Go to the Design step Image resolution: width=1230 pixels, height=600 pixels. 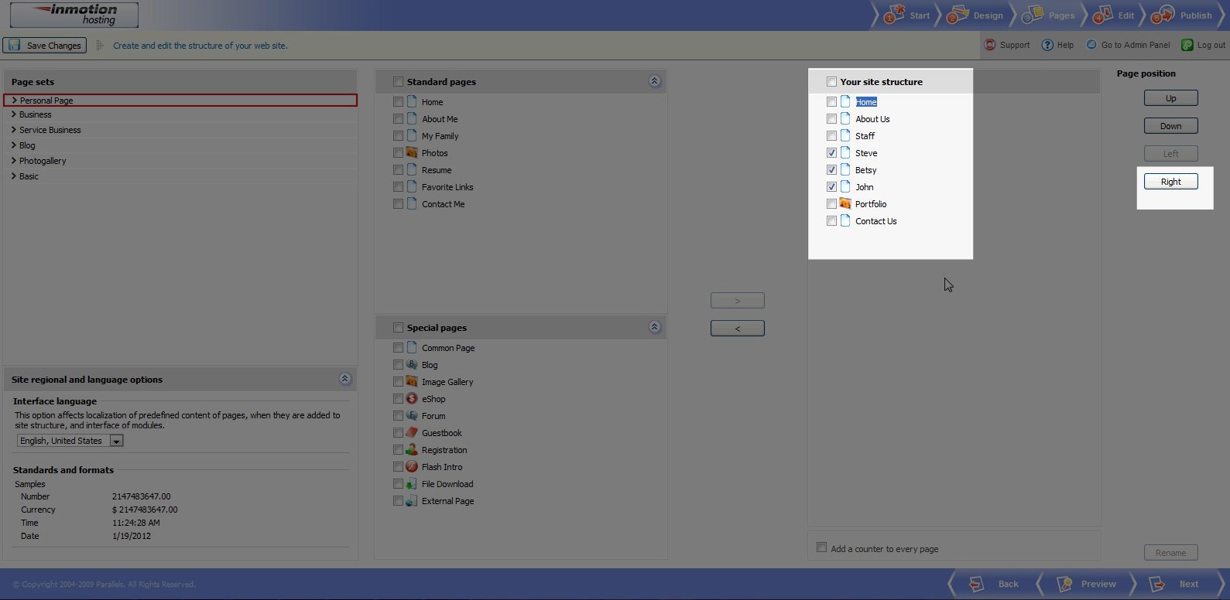pos(975,15)
